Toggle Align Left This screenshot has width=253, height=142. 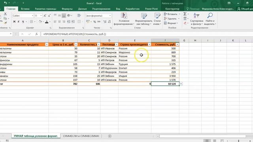point(55,22)
